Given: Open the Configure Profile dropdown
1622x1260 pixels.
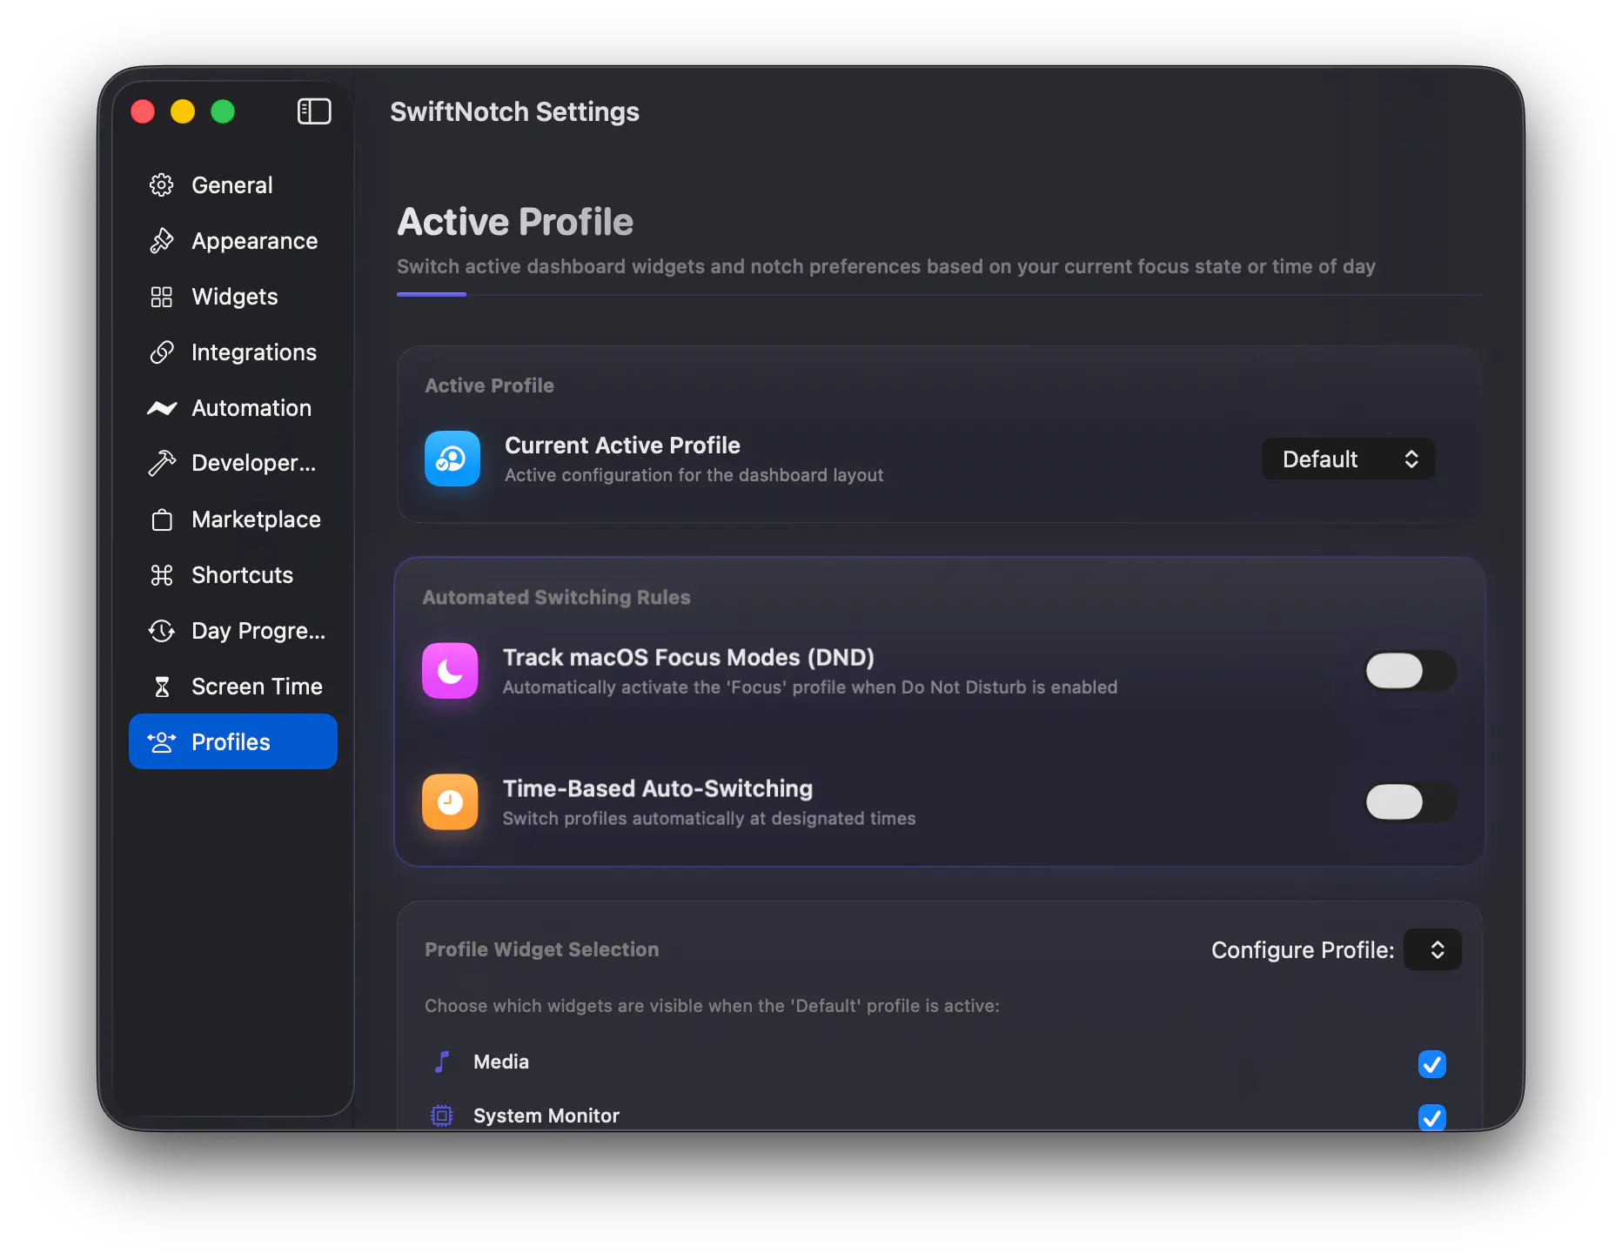Looking at the screenshot, I should point(1433,949).
